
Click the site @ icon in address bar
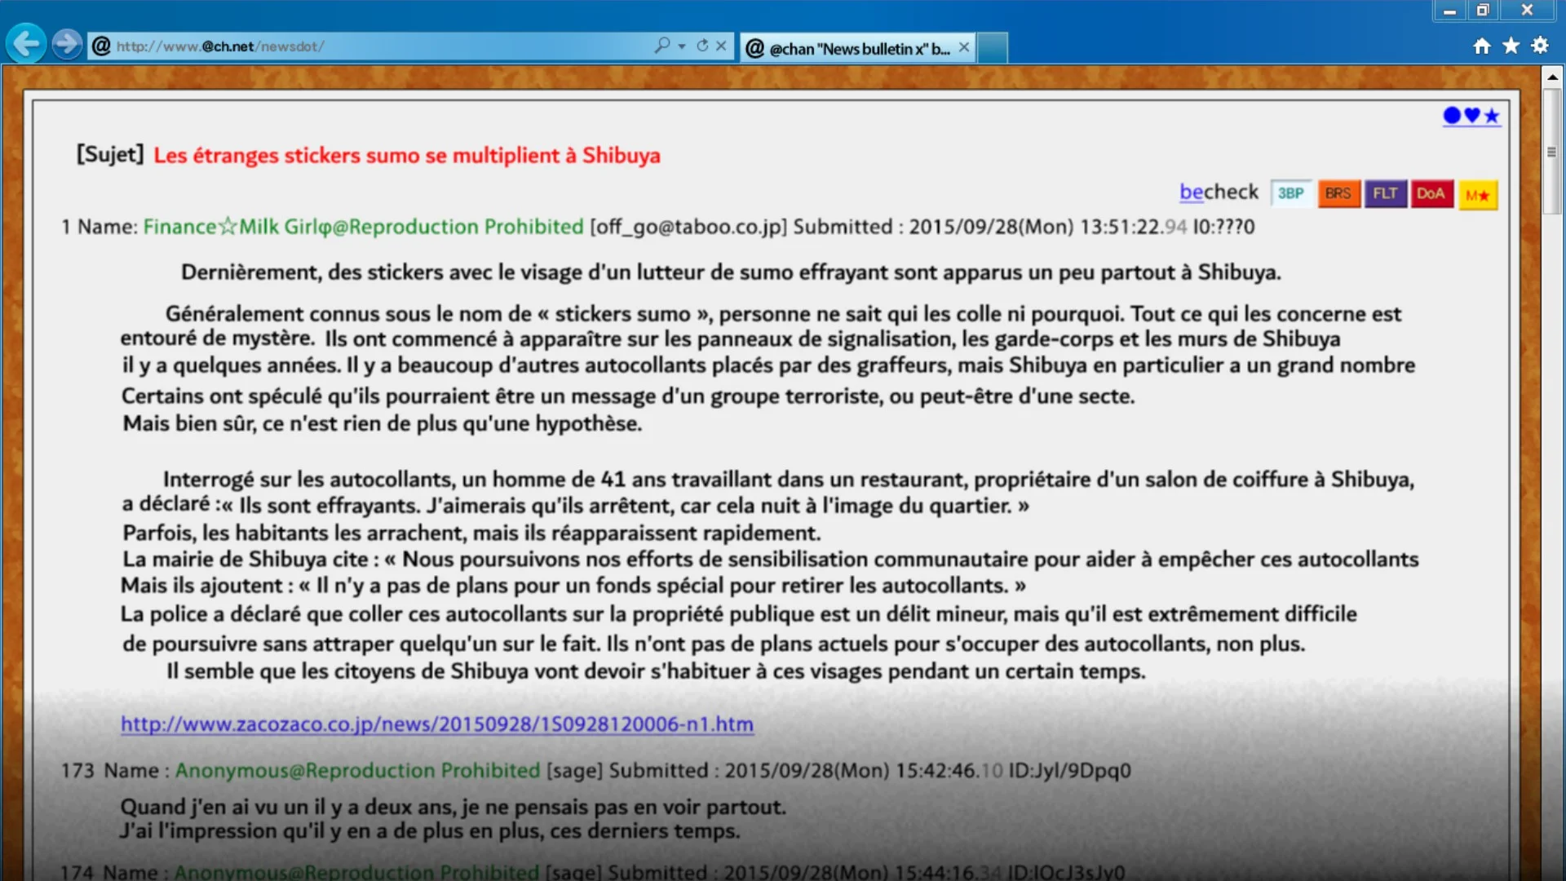pyautogui.click(x=101, y=46)
